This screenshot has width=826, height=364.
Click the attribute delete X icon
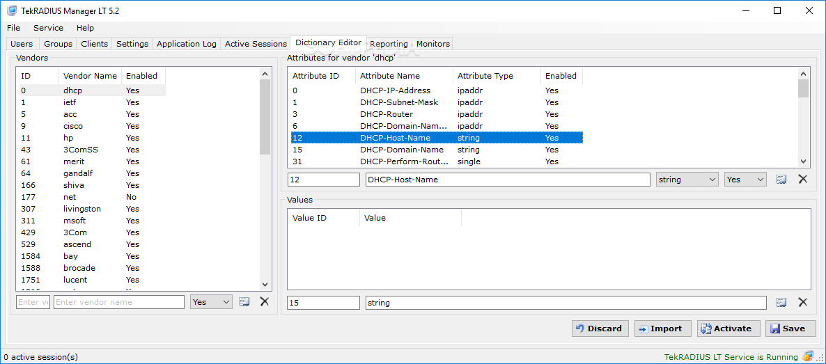coord(803,179)
